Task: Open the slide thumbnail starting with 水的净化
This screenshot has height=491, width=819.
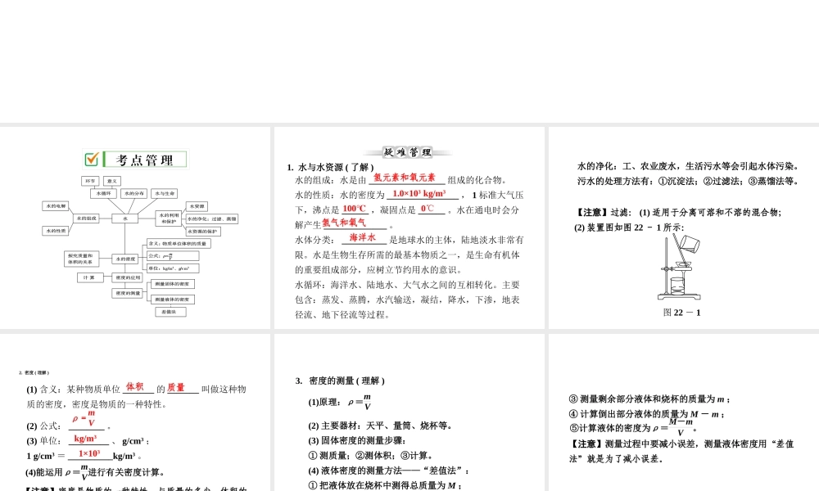Action: (684, 227)
